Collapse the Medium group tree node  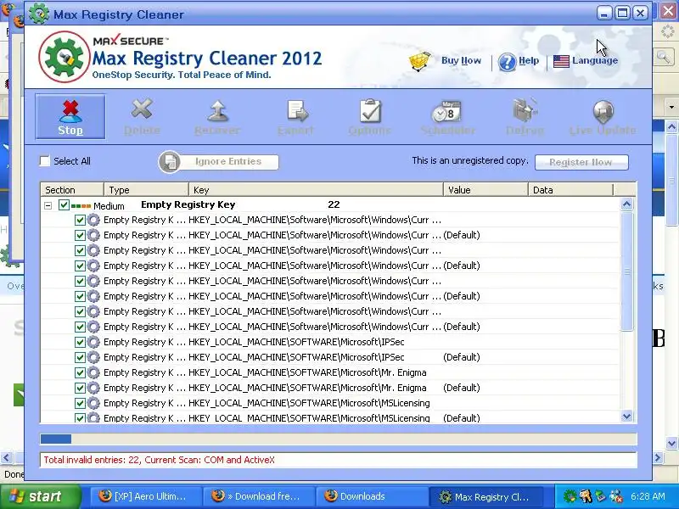click(48, 205)
